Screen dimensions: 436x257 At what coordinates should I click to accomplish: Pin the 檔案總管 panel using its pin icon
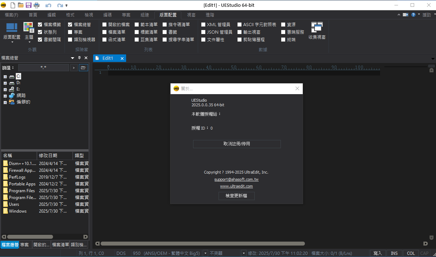tap(80, 58)
